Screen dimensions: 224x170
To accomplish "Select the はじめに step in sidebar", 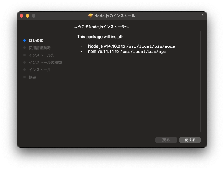I will (36, 40).
